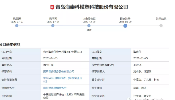Click the 2020-07-31 date under 已问询
Viewport: 175px width, 100px height.
[x=53, y=22]
